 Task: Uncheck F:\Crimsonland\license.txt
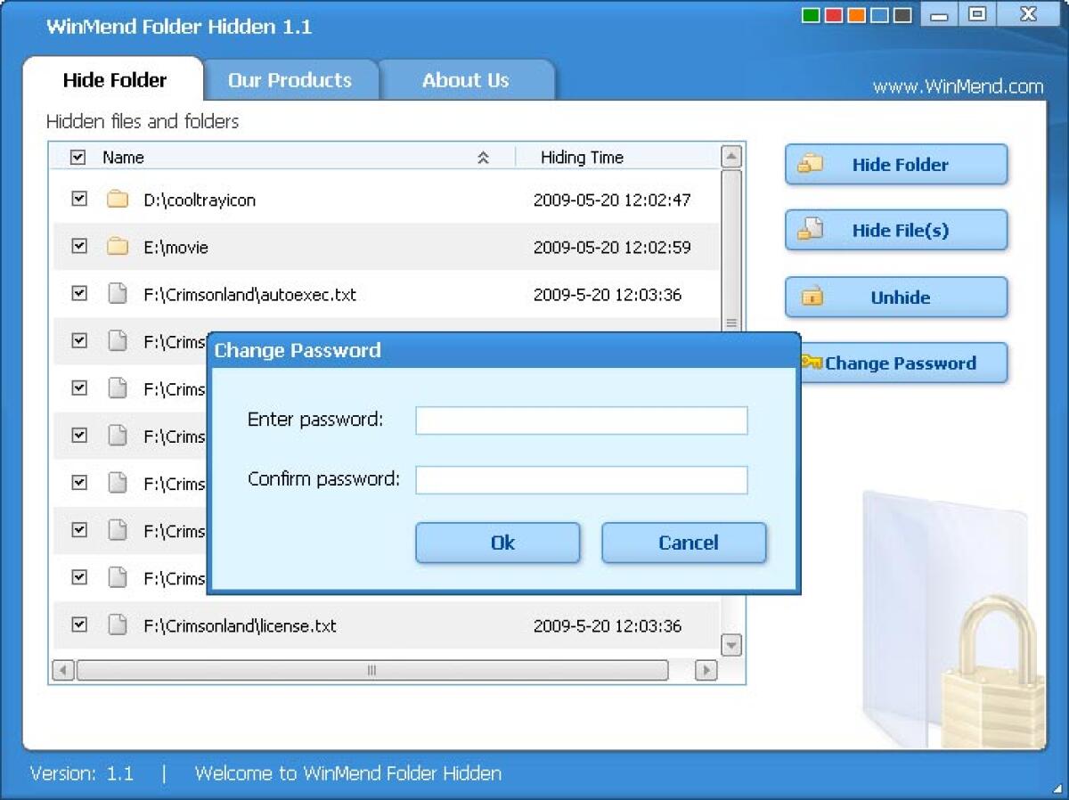tap(78, 626)
